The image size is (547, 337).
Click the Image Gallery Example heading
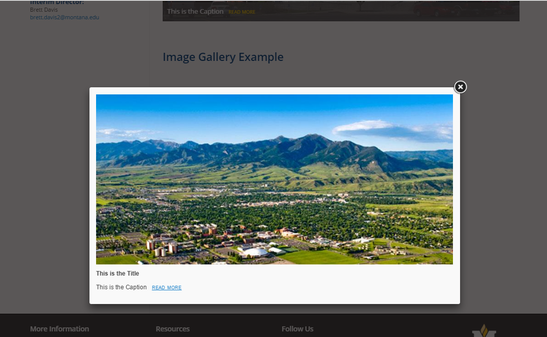223,57
